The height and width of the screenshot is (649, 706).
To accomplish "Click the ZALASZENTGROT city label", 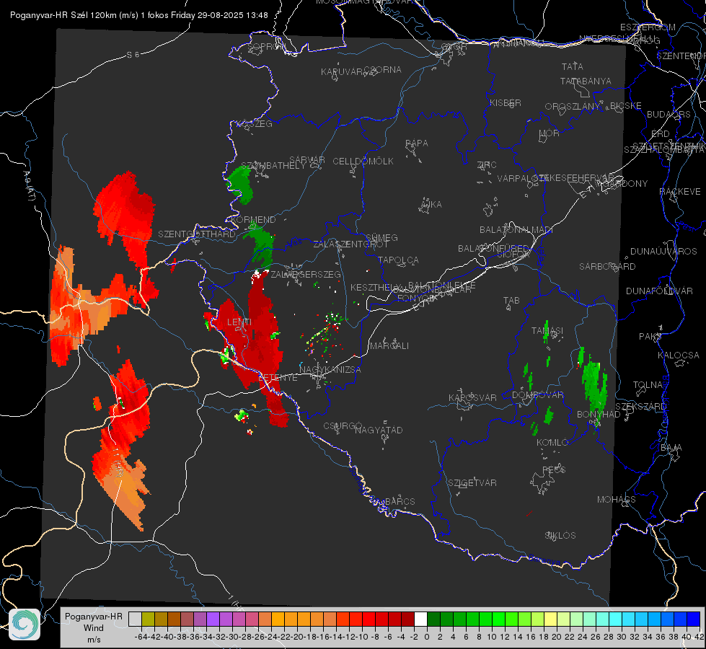I will pyautogui.click(x=350, y=244).
